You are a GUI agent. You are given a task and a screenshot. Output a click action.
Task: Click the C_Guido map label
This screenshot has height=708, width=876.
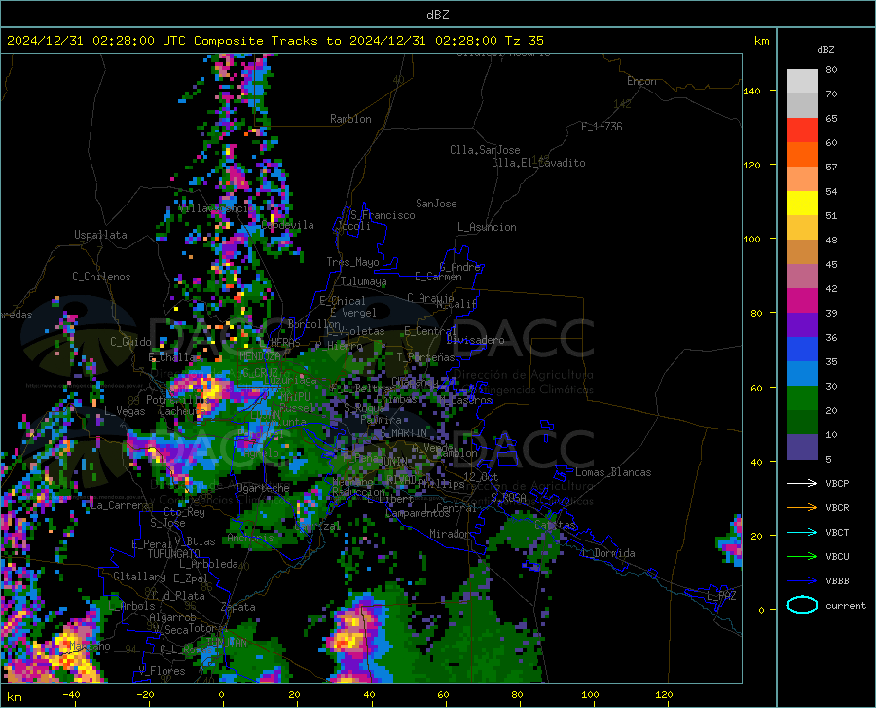point(130,342)
